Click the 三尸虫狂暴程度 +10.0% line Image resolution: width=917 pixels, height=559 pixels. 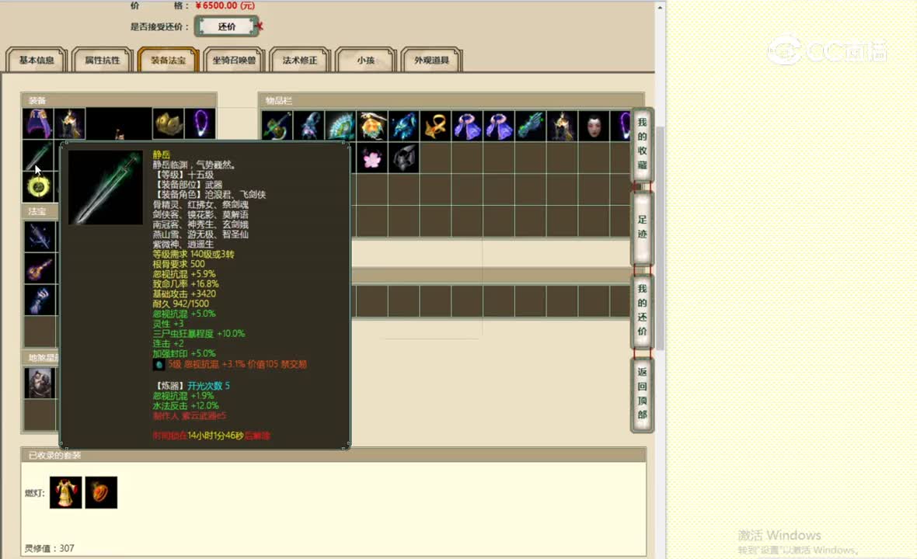[x=199, y=334]
